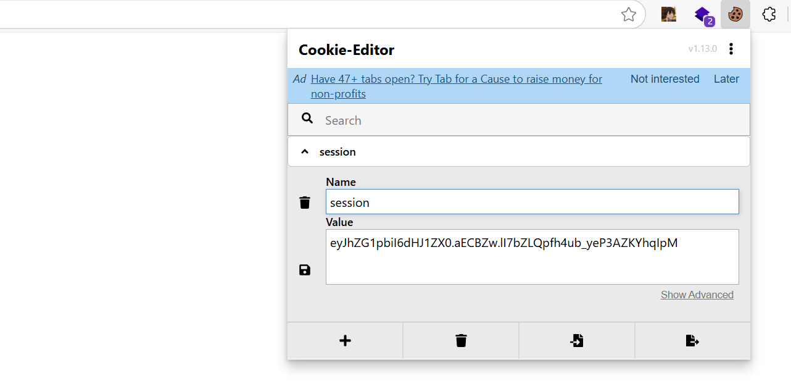The height and width of the screenshot is (381, 791).
Task: Collapse the session cookie entry
Action: [305, 152]
